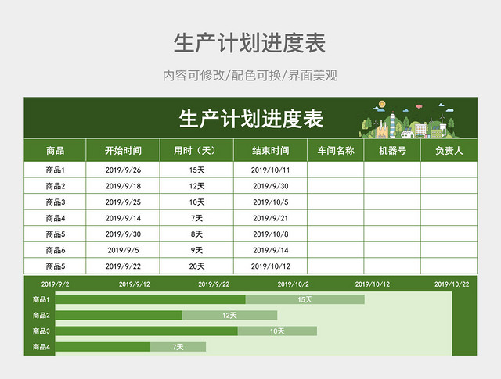Click the empty 车间名称 cell for 商品1

point(336,170)
